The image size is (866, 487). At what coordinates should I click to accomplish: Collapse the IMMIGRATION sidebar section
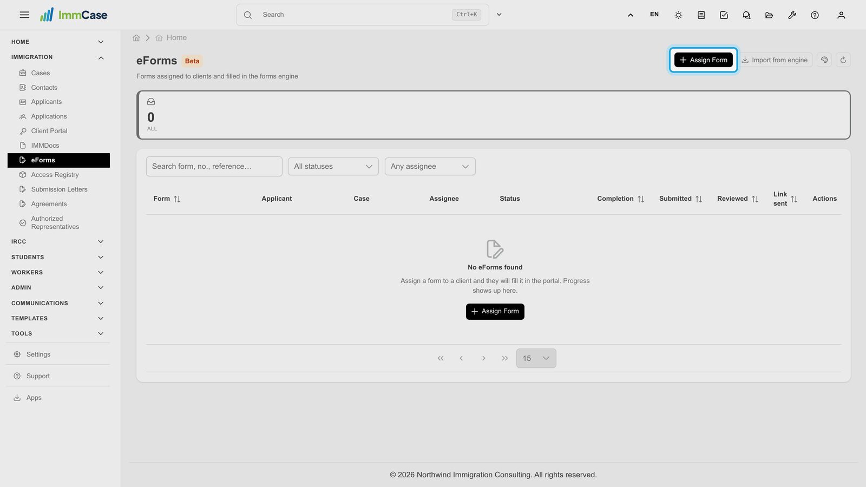[x=58, y=57]
